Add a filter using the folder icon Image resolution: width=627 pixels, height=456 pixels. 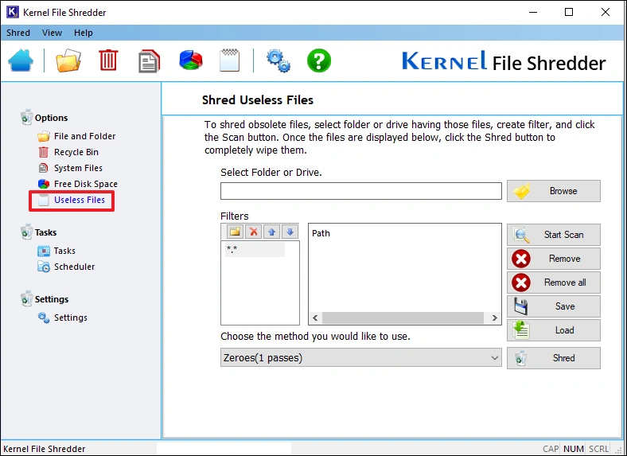[235, 232]
